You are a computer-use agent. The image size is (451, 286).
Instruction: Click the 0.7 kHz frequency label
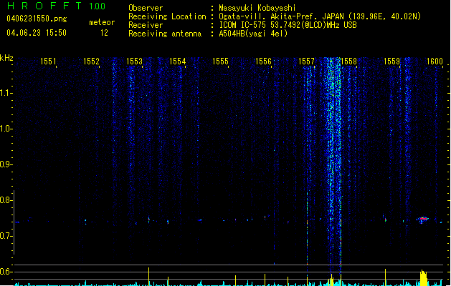click(x=6, y=236)
